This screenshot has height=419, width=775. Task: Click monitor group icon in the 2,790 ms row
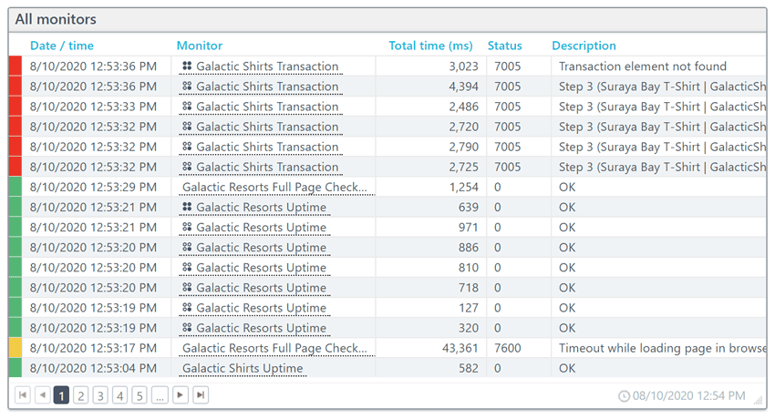(187, 147)
